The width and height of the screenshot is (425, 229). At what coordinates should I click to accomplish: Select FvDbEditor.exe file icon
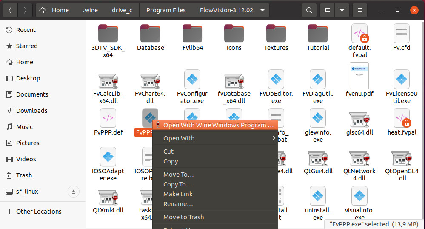click(276, 79)
